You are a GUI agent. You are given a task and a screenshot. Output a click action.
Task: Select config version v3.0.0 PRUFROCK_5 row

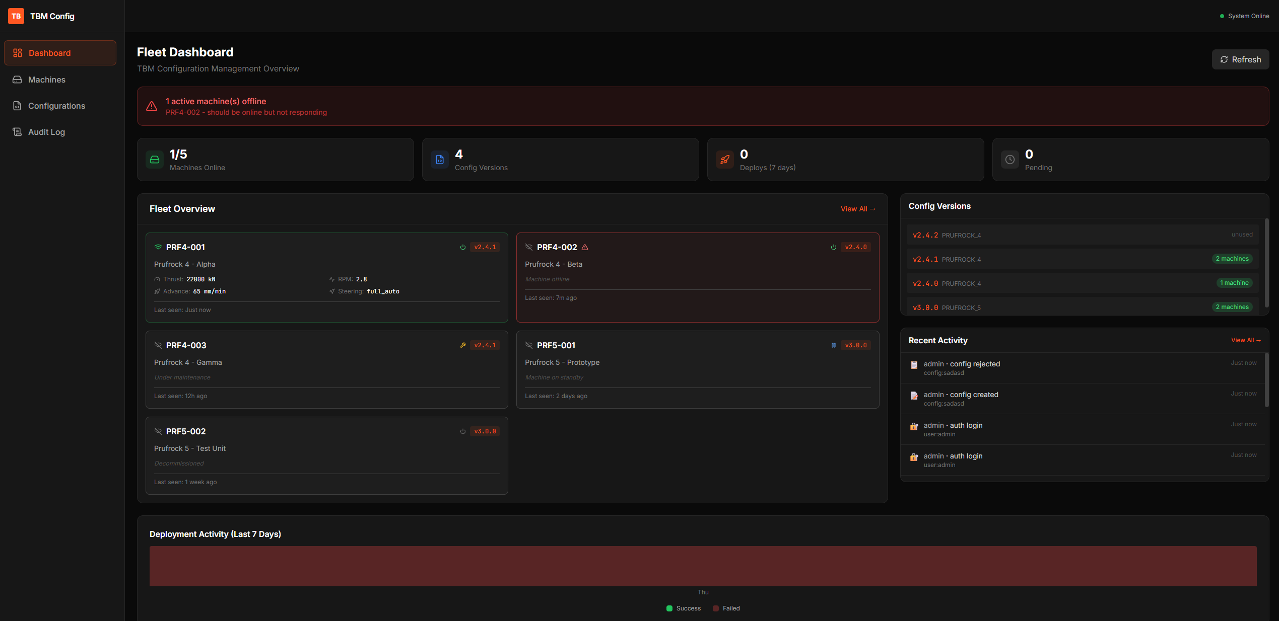point(1082,306)
